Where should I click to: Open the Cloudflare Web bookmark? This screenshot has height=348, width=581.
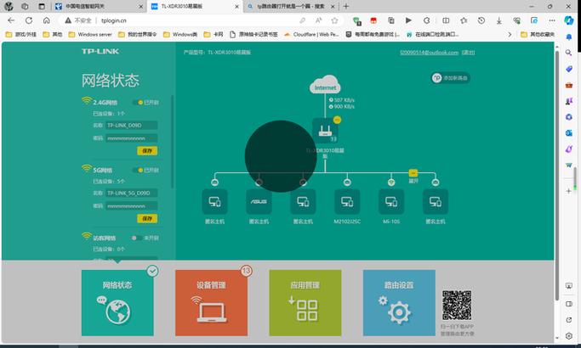(311, 35)
